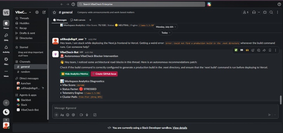
Task: Click the Hide Analytics Metrics button
Action: pos(75,74)
